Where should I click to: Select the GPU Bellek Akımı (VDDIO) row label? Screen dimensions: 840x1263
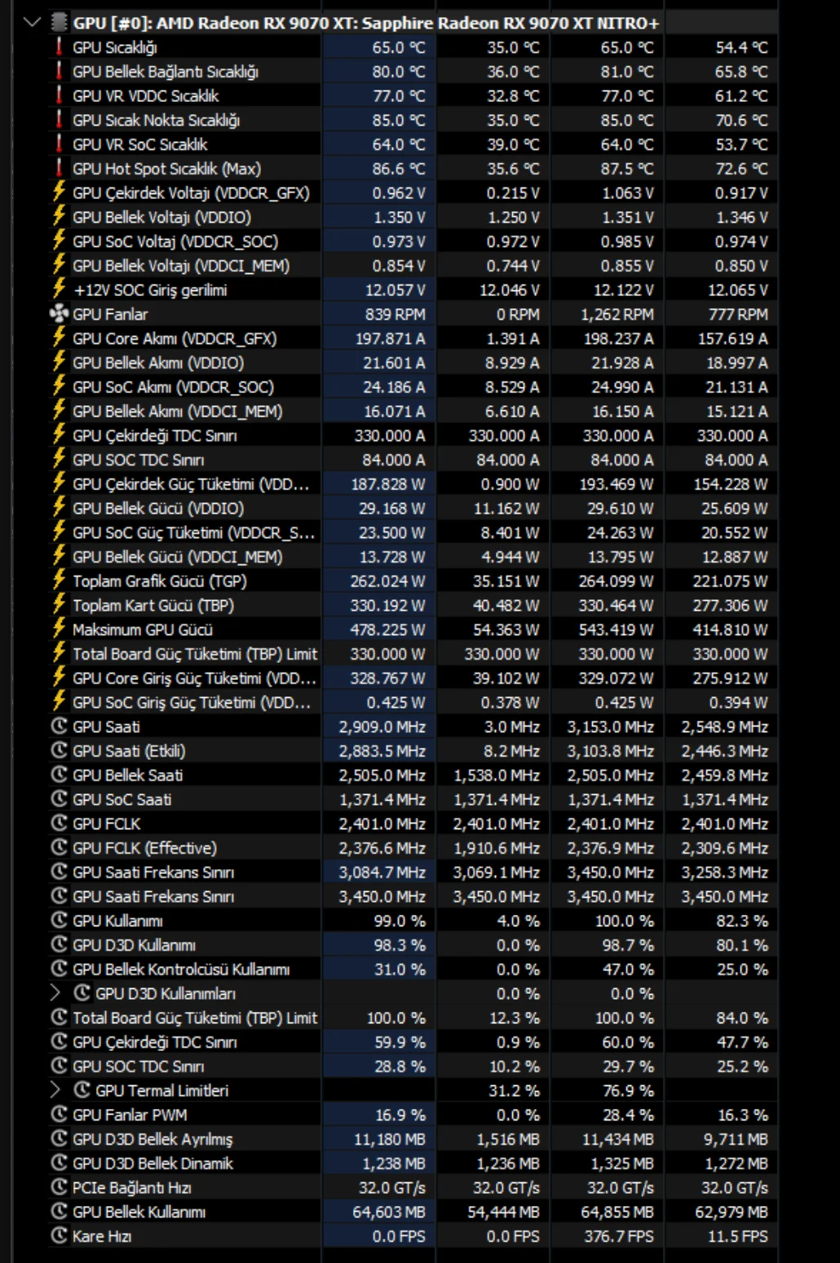pyautogui.click(x=158, y=363)
